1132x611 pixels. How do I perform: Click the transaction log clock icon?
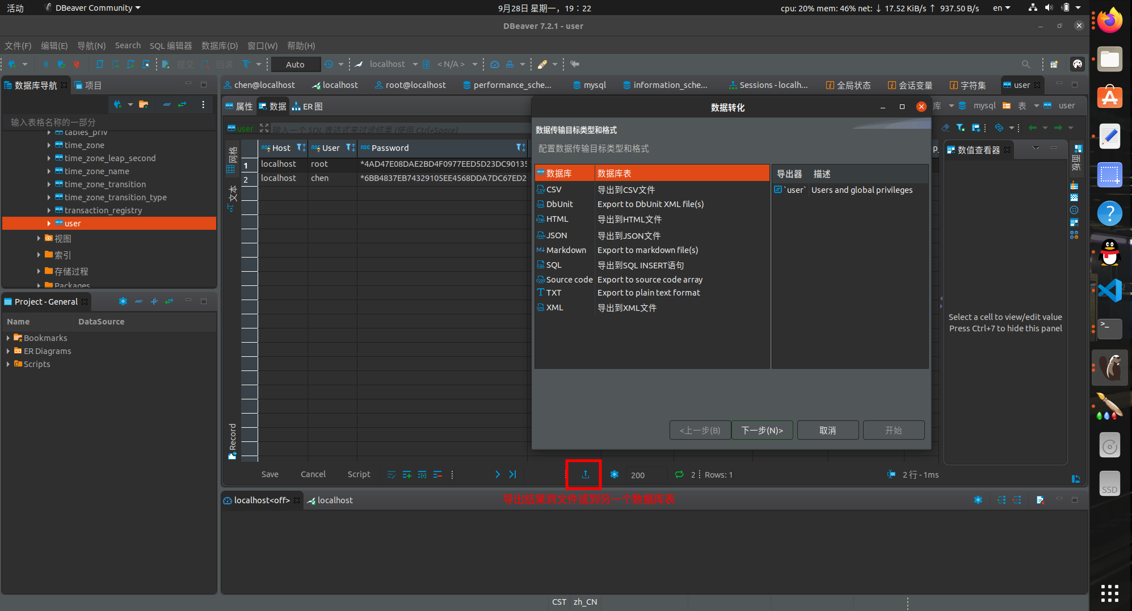click(329, 64)
